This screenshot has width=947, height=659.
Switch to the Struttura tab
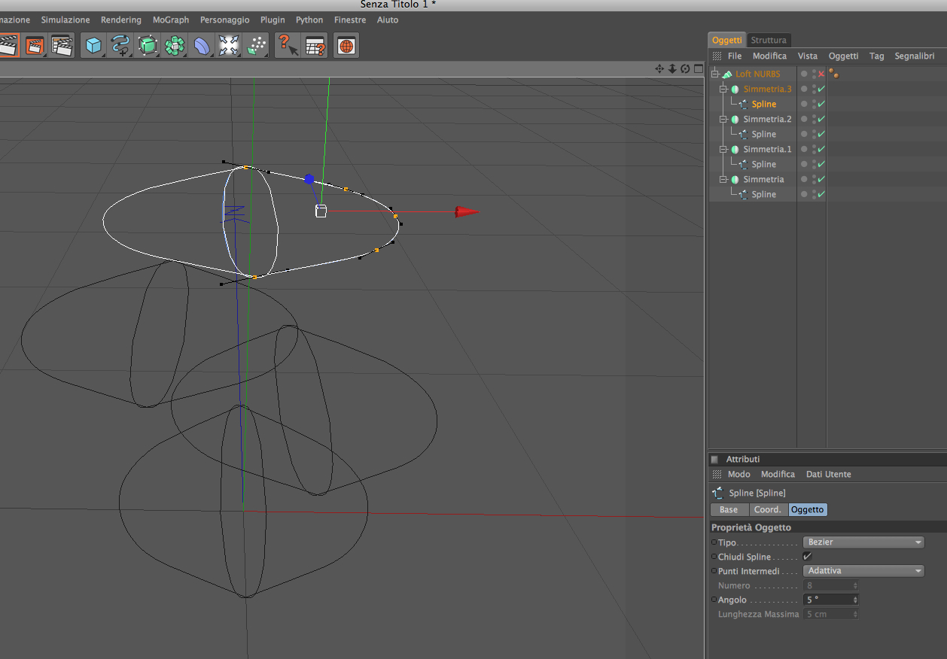coord(769,40)
